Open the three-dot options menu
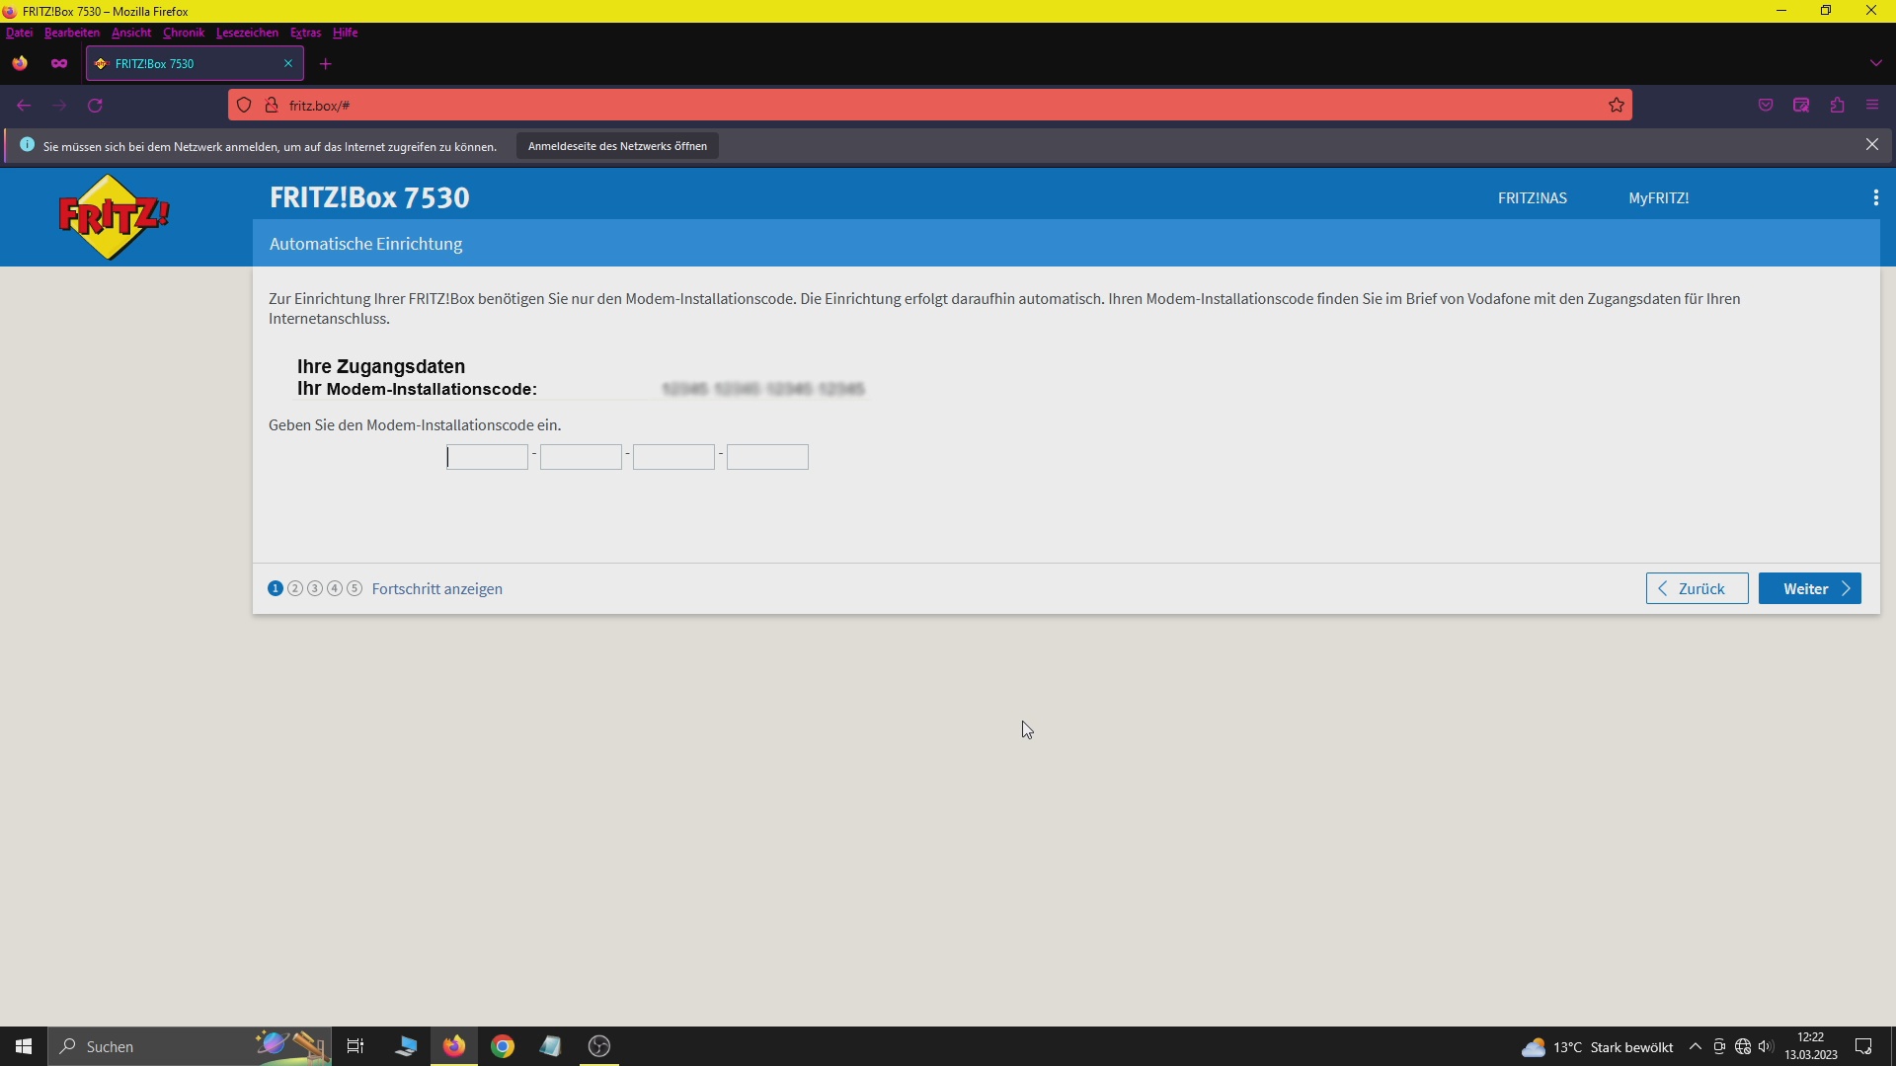 (1875, 198)
